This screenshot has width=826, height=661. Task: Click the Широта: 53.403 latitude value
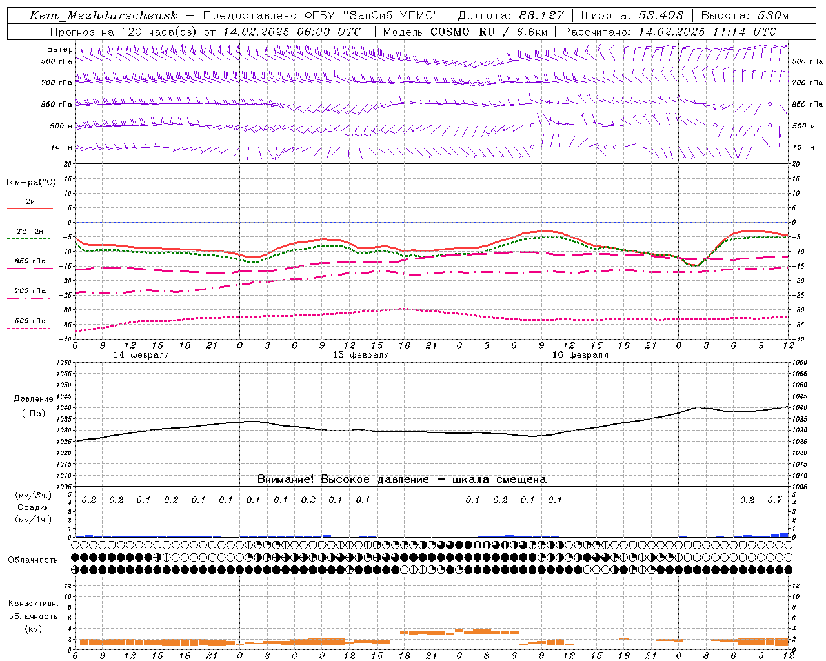tap(632, 15)
